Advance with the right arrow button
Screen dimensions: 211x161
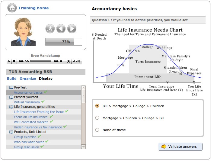coord(72,29)
